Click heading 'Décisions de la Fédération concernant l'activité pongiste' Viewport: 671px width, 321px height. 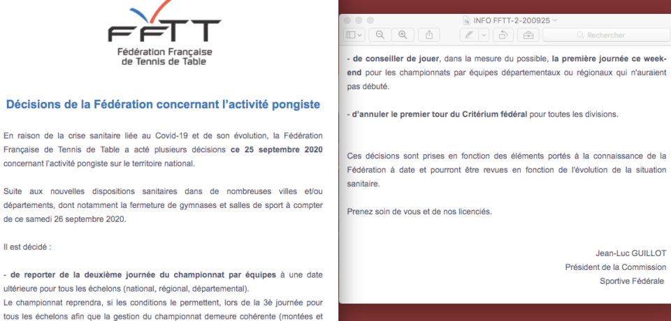click(x=163, y=105)
